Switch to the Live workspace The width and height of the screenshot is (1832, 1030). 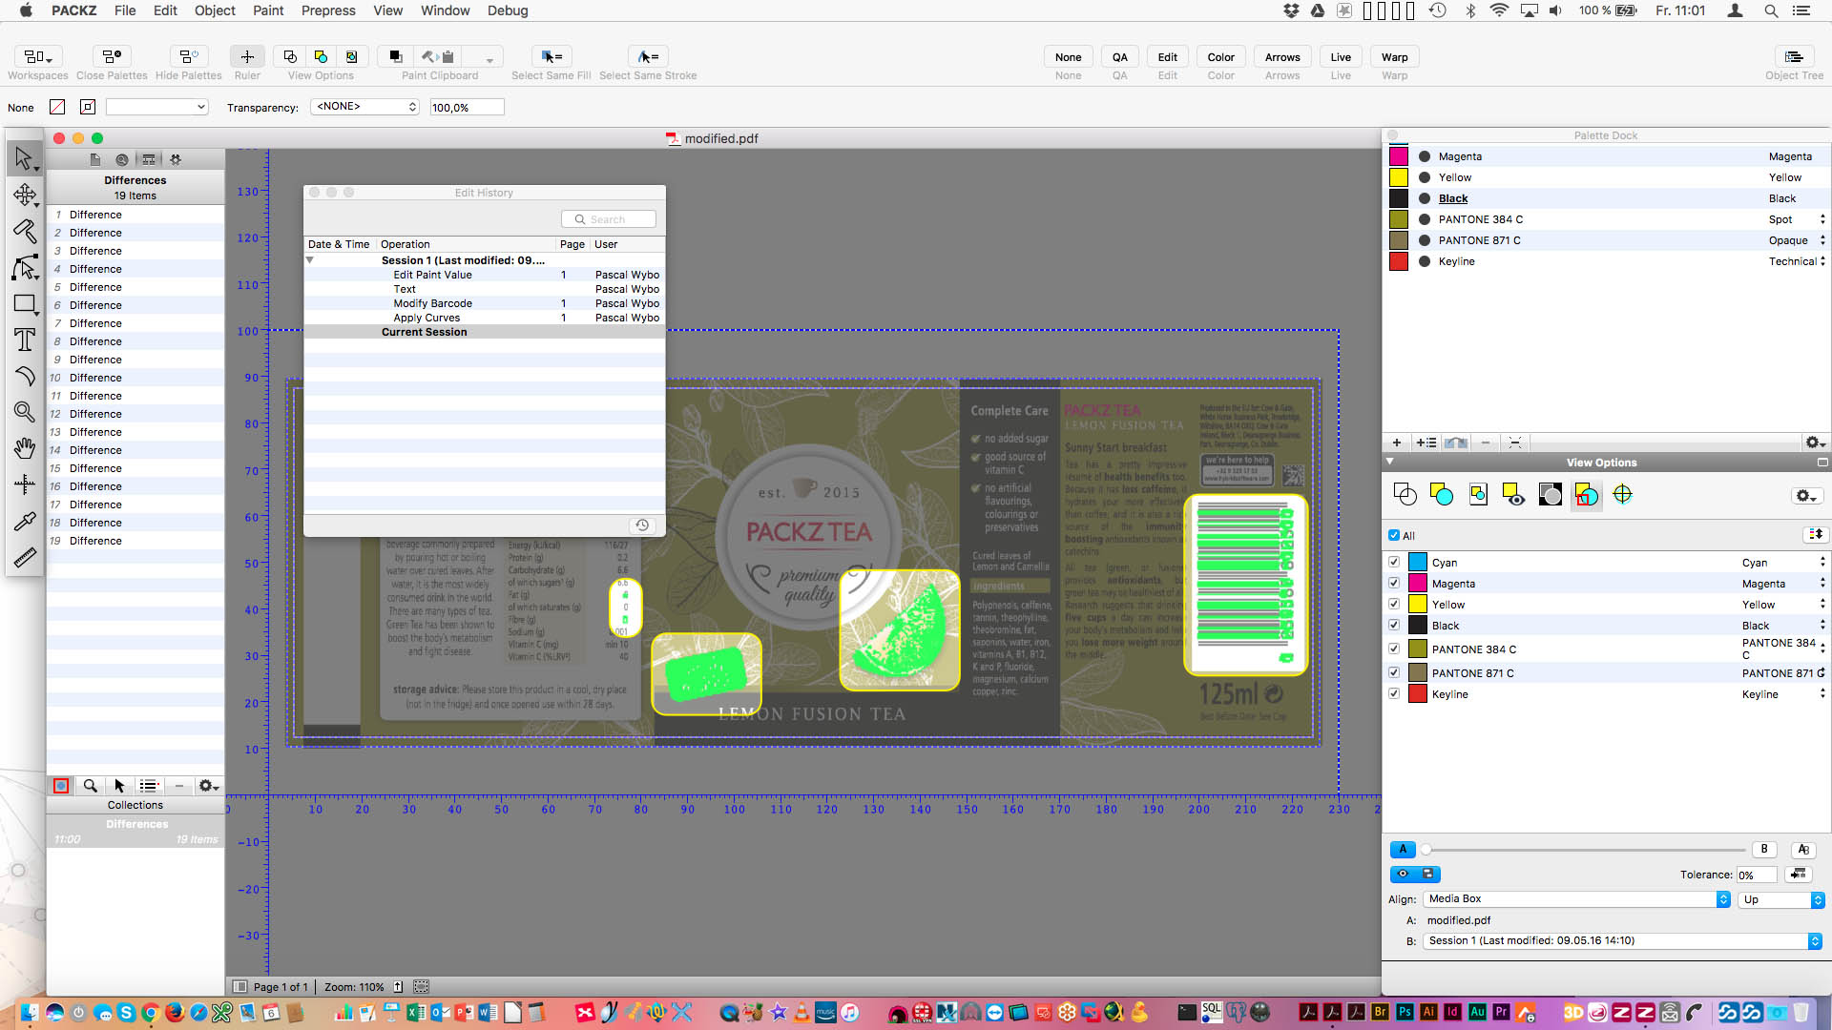pos(1341,57)
